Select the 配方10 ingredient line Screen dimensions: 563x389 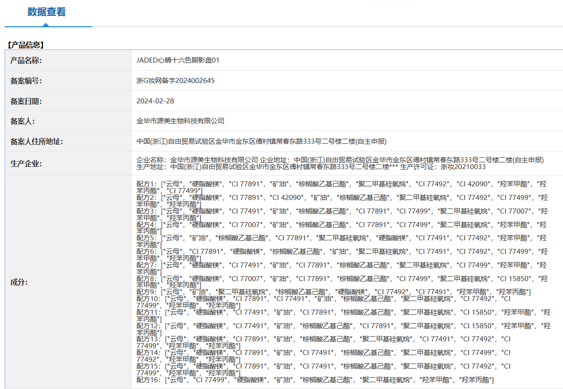[x=324, y=302]
